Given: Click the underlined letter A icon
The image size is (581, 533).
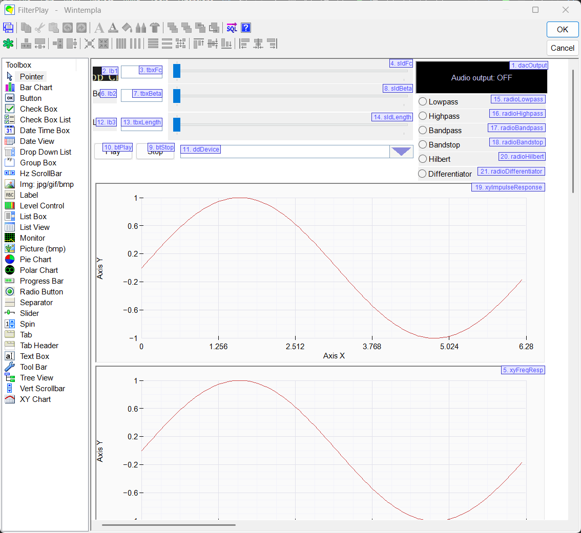Looking at the screenshot, I should (x=113, y=28).
